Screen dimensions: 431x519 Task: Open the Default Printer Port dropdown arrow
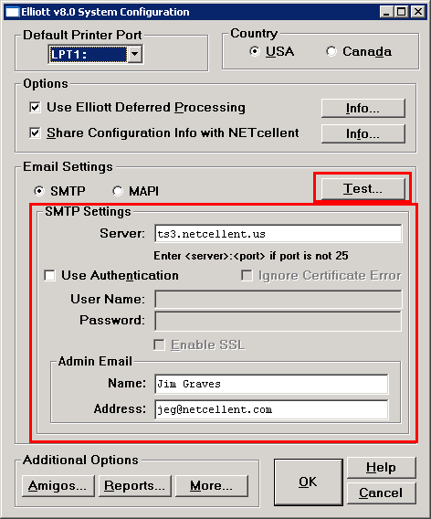click(x=134, y=54)
